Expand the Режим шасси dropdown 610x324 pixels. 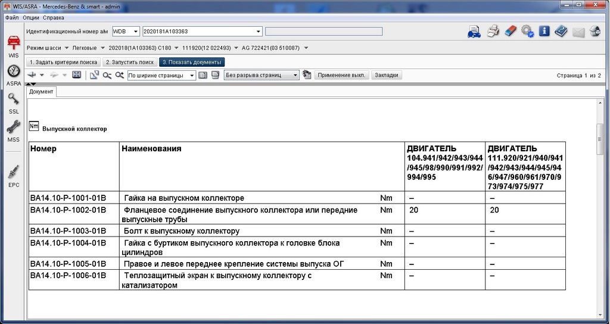point(67,48)
